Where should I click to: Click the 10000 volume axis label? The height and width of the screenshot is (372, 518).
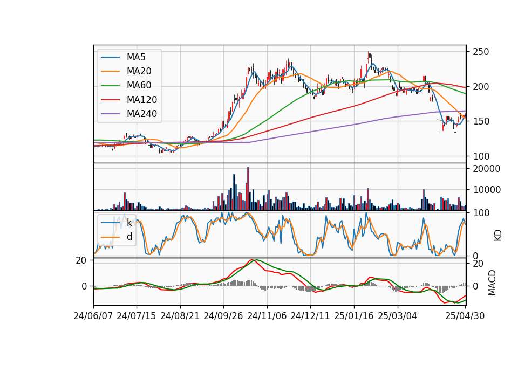pos(487,190)
